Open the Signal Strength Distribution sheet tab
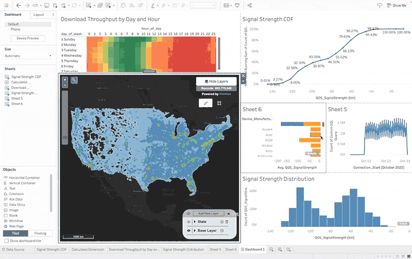The image size is (412, 259). click(184, 249)
